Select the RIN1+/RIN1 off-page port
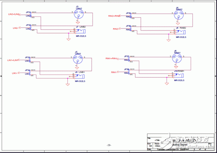Viewport: 217px width, 153px height. pos(112,59)
